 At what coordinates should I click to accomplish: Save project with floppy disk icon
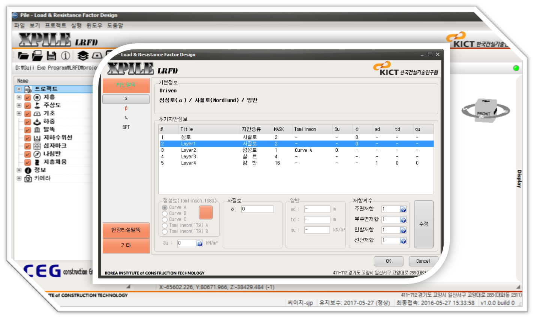[51, 56]
